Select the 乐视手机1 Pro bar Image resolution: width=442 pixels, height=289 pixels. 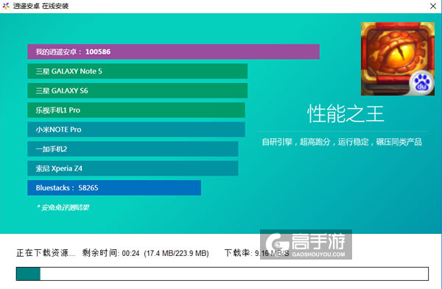[x=136, y=110]
